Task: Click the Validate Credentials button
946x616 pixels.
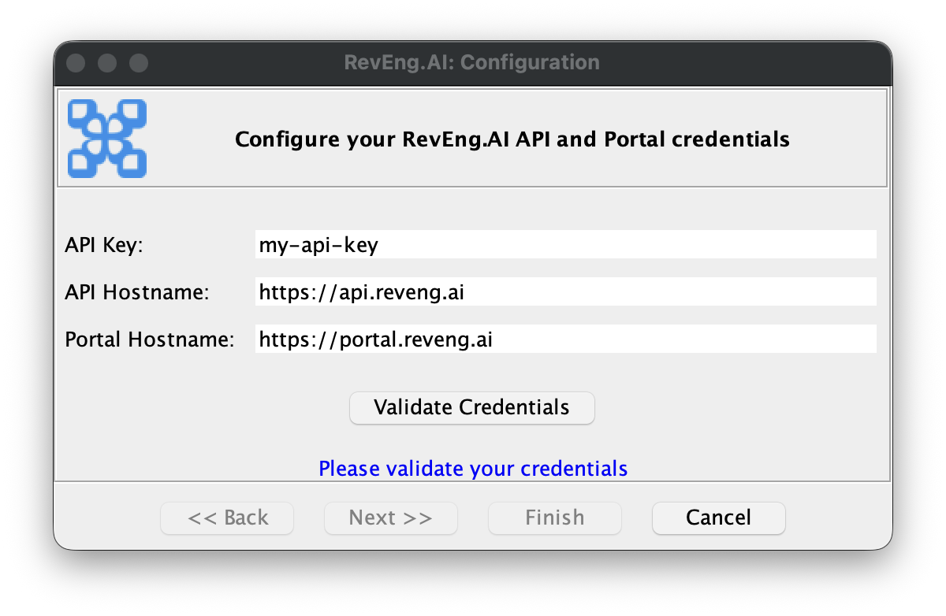Action: pos(471,407)
